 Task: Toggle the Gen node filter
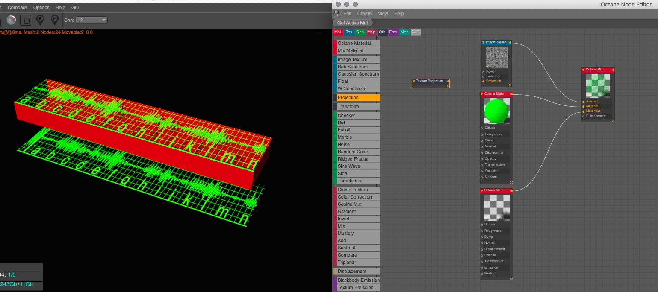360,32
